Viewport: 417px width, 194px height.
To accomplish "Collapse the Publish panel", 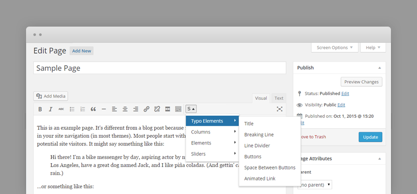I will click(x=379, y=68).
